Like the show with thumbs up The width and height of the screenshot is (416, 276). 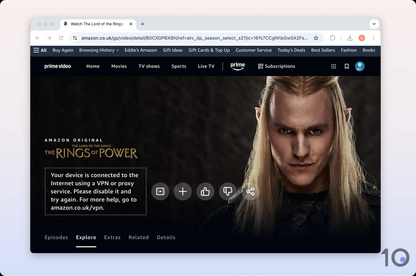point(205,191)
